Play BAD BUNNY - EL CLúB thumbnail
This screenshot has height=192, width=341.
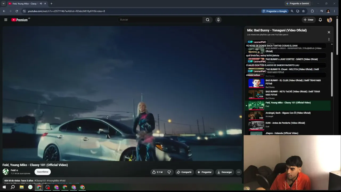pyautogui.click(x=256, y=83)
